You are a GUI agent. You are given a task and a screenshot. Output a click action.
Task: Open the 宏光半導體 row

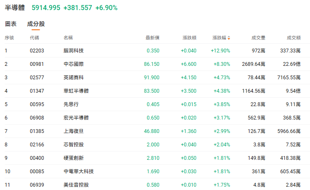pyautogui.click(x=76, y=118)
